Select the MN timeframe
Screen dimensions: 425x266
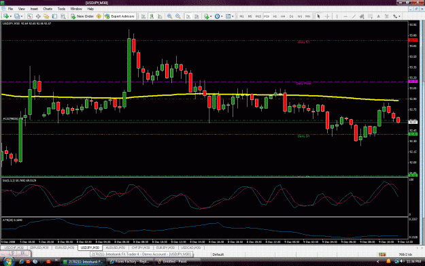pyautogui.click(x=307, y=16)
